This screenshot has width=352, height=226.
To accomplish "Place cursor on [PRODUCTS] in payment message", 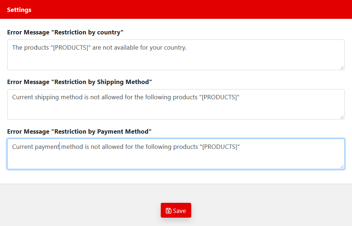I will pos(220,147).
